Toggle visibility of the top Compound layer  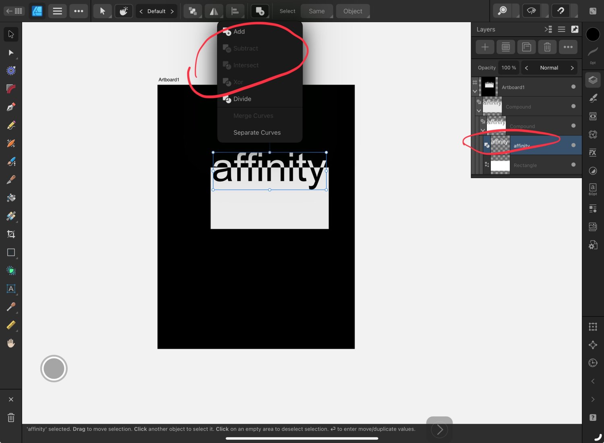point(573,106)
